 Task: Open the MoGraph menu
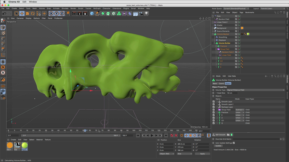click(97, 8)
